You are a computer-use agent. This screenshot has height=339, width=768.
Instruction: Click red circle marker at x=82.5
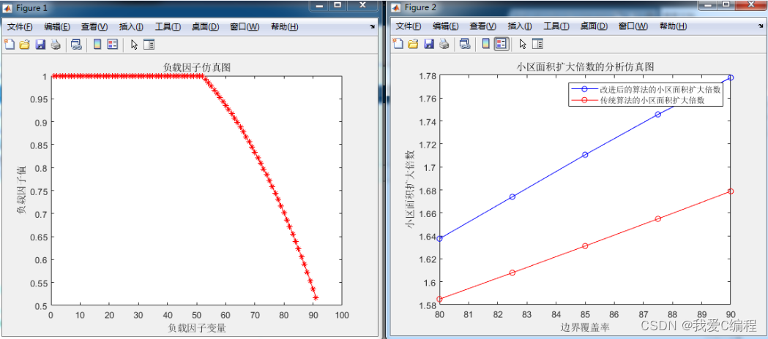(512, 273)
